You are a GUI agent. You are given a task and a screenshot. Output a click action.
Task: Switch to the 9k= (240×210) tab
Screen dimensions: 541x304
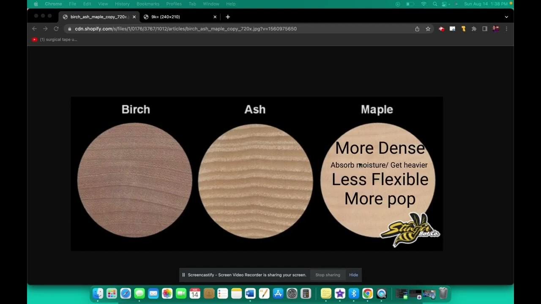point(180,17)
